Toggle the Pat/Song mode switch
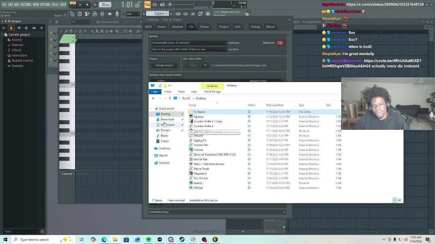 pyautogui.click(x=73, y=5)
